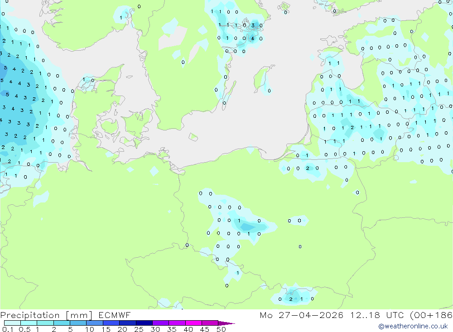Select the 45–50 mm legend color box
This screenshot has height=332, width=453.
(210, 323)
